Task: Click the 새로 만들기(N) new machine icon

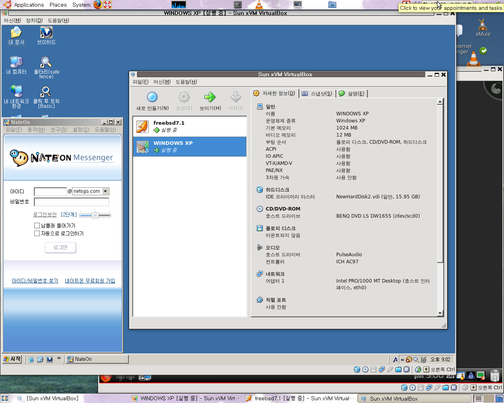Action: pyautogui.click(x=152, y=97)
